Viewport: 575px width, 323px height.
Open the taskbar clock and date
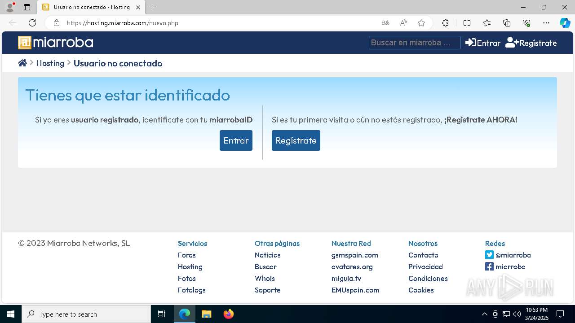(x=537, y=314)
